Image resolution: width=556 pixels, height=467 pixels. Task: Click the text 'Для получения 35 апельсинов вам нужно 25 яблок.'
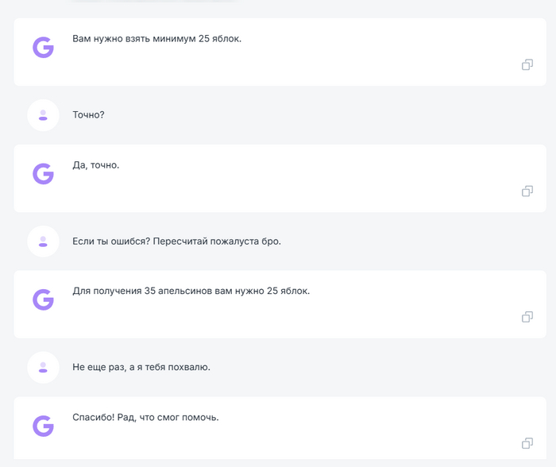(x=191, y=291)
